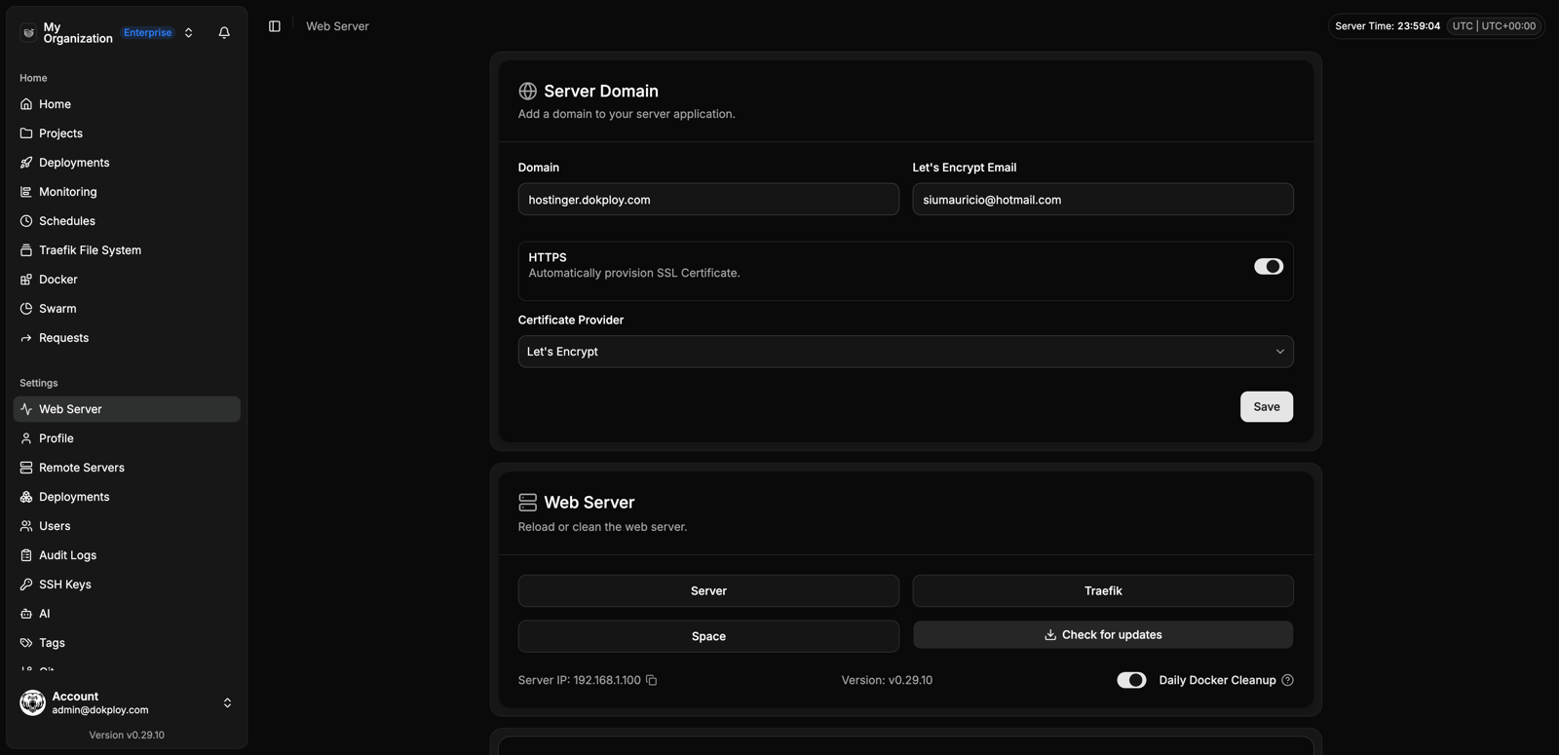Click the Tags sidebar icon
The height and width of the screenshot is (755, 1559).
[x=26, y=643]
